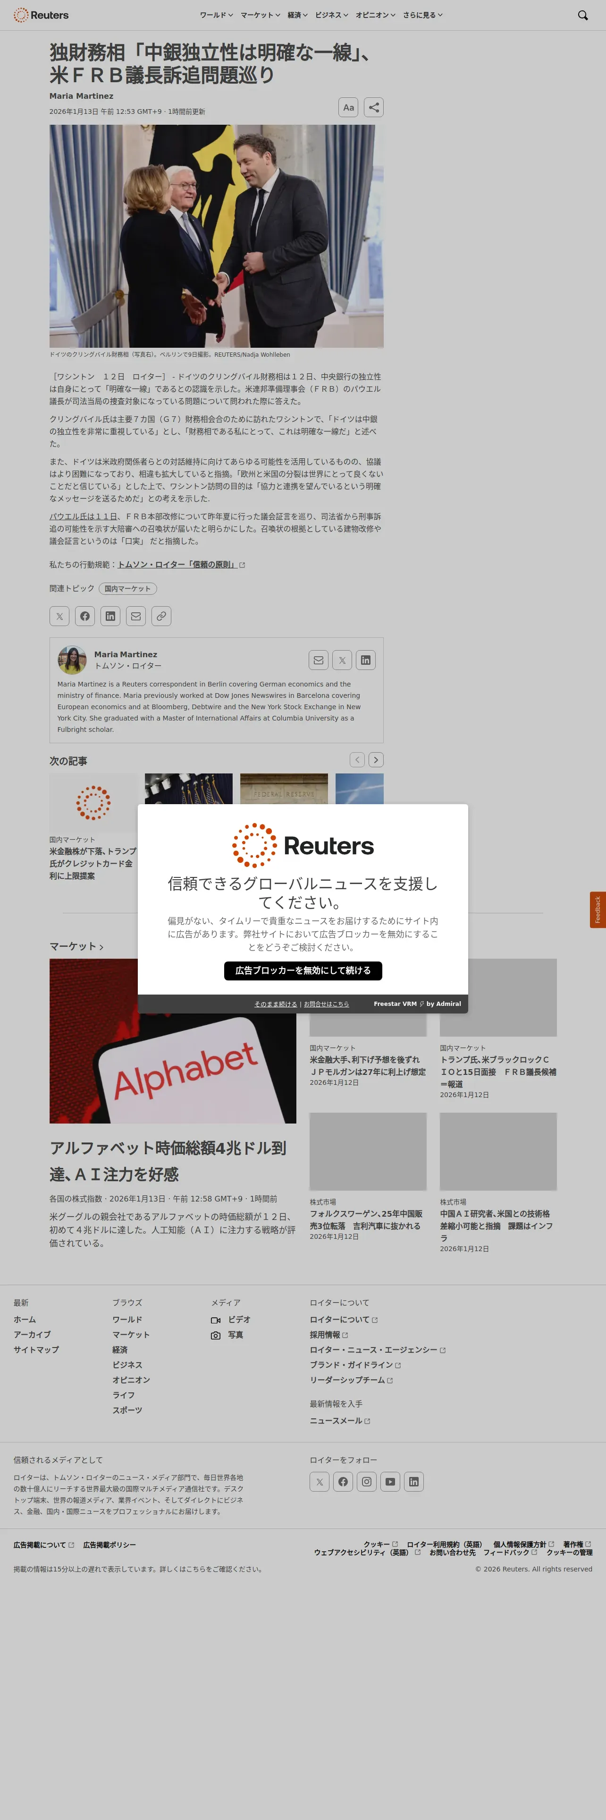
Task: Share article on LinkedIn below the topic tag
Action: [x=110, y=616]
